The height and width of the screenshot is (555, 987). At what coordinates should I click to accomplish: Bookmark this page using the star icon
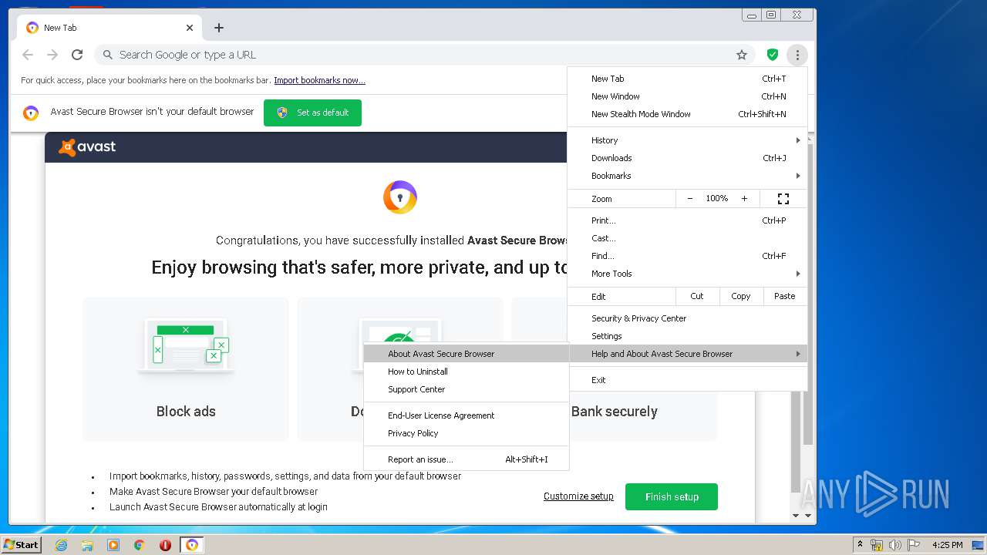(742, 55)
